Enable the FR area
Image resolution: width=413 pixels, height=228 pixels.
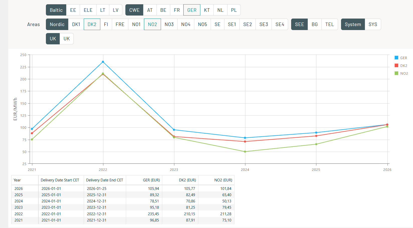pyautogui.click(x=177, y=10)
